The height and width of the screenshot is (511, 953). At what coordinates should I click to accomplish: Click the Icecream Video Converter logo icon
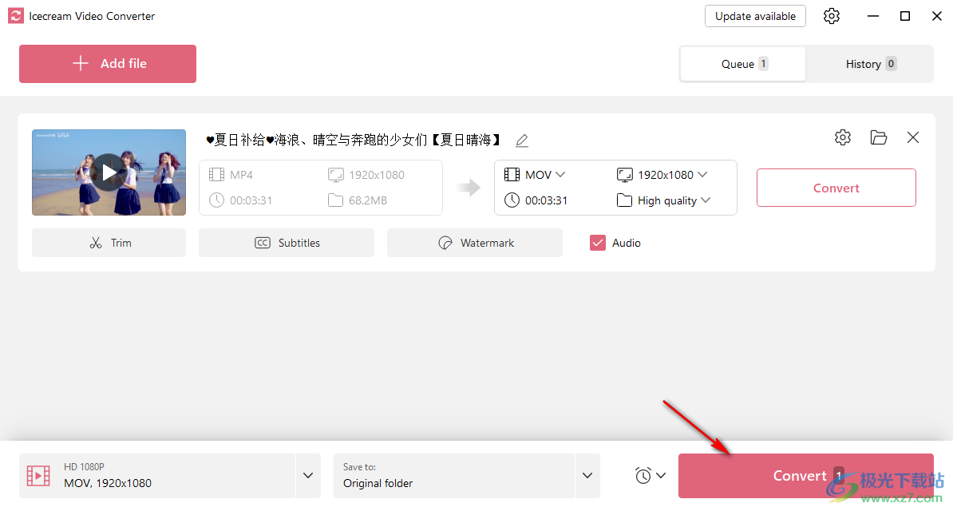coord(16,16)
